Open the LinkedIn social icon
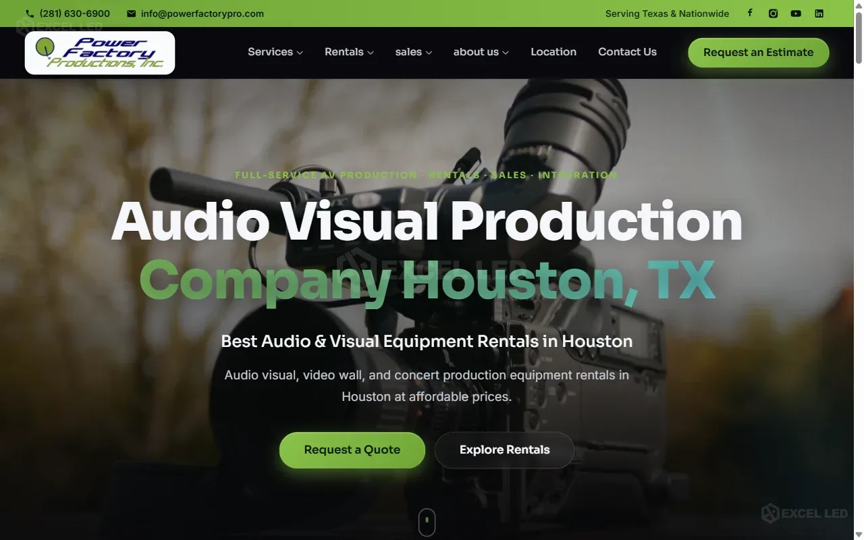Image resolution: width=864 pixels, height=540 pixels. click(x=819, y=13)
